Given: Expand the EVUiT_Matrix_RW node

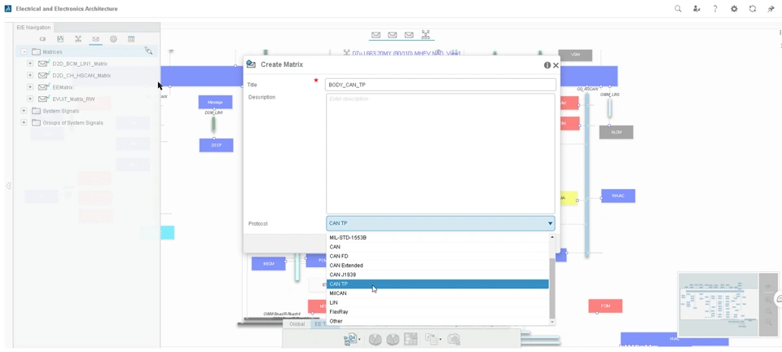Looking at the screenshot, I should coord(30,99).
